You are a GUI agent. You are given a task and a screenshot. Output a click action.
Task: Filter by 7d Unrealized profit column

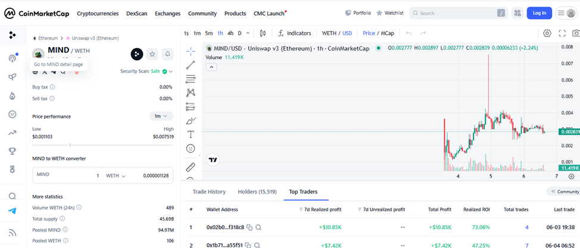381,209
